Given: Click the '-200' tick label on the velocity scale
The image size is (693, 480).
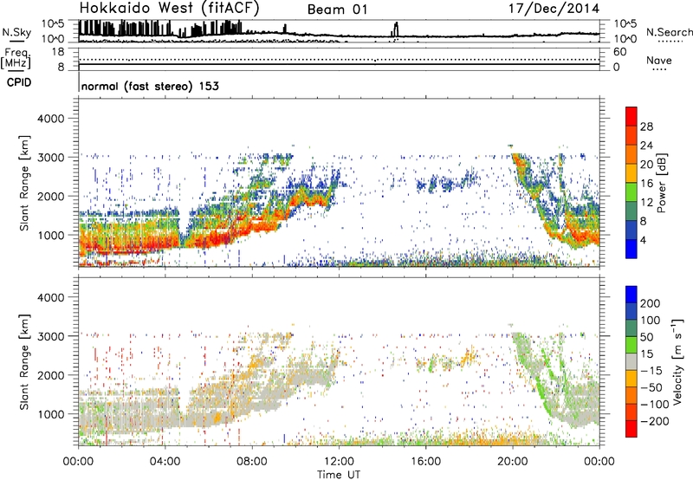Looking at the screenshot, I should (654, 421).
